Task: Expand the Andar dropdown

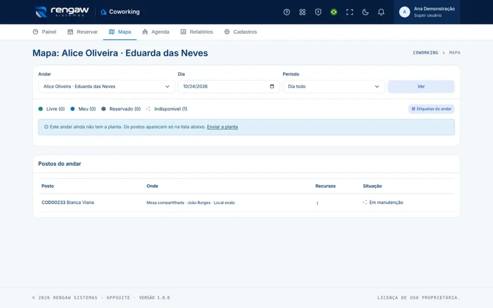Action: tap(106, 87)
